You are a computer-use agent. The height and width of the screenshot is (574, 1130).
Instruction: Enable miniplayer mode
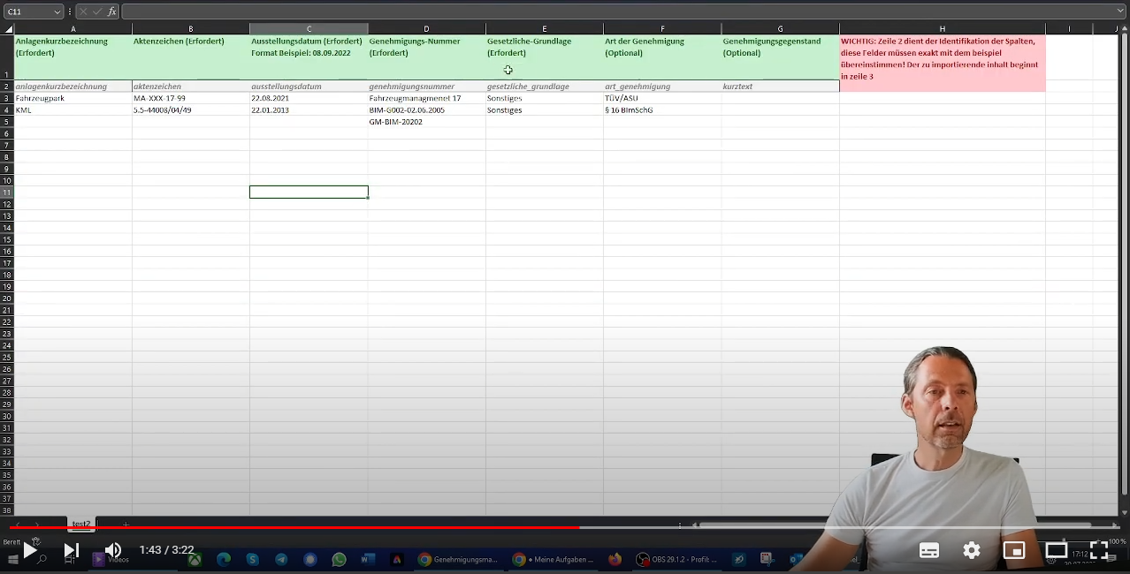click(x=1014, y=551)
